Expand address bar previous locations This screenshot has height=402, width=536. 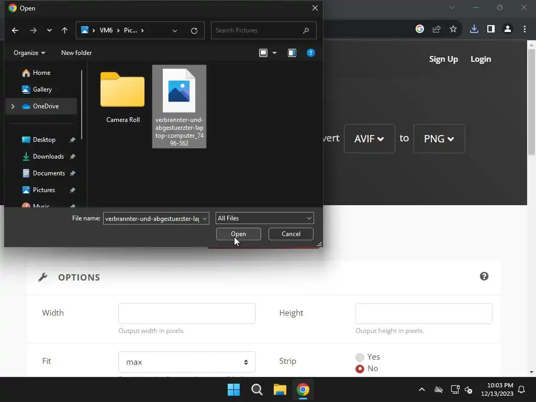pyautogui.click(x=175, y=31)
